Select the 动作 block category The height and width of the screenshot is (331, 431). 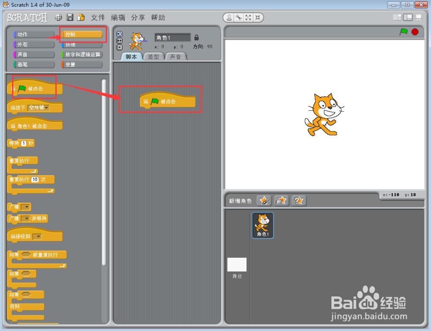[34, 34]
